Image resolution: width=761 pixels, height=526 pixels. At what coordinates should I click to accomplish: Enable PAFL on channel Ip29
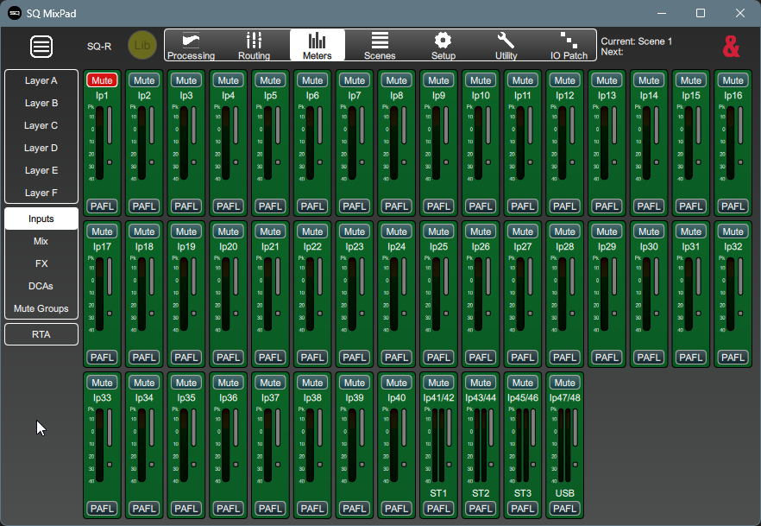tap(607, 358)
